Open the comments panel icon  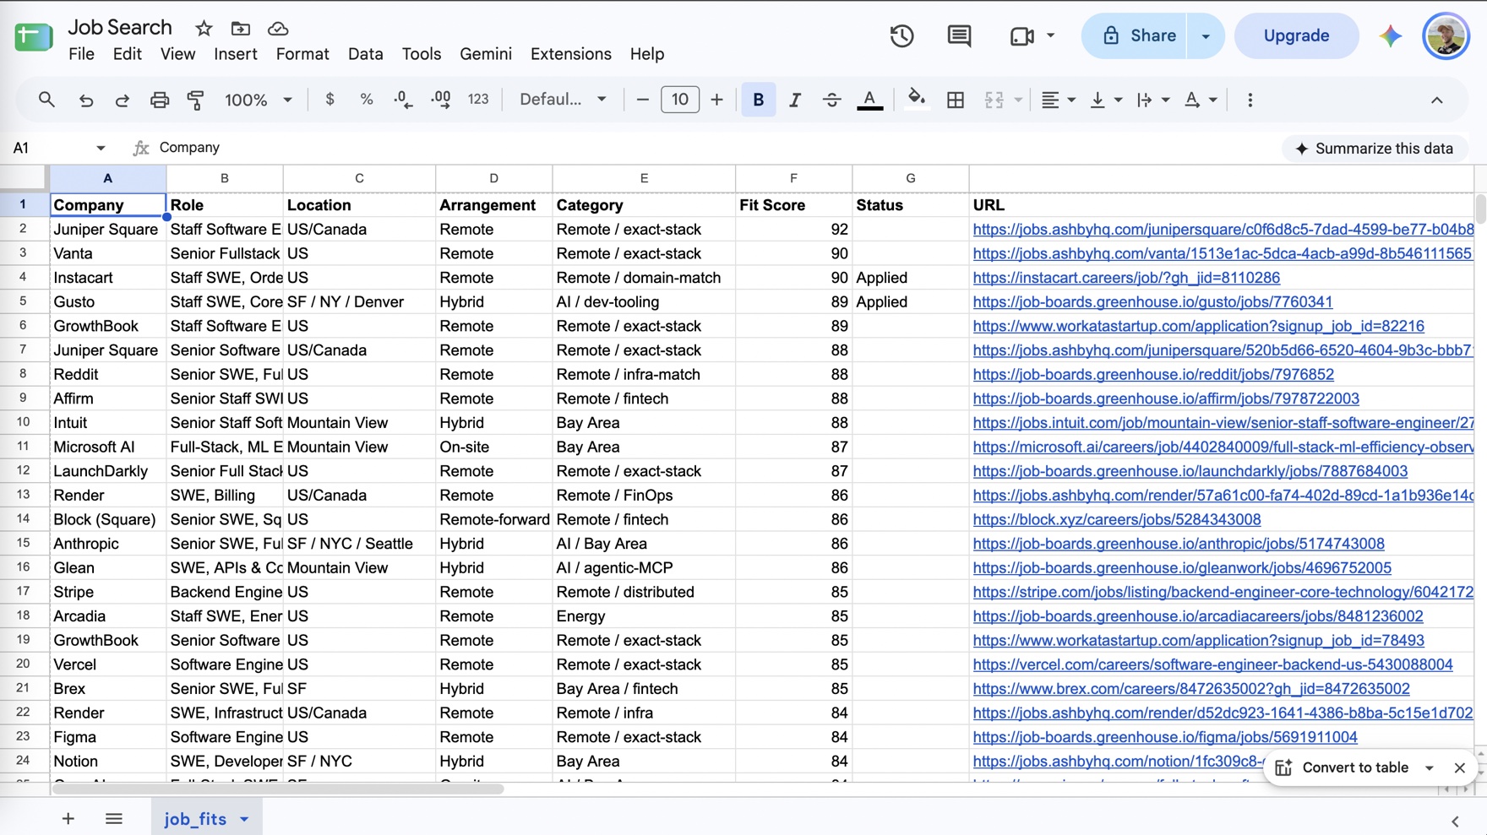click(x=959, y=35)
